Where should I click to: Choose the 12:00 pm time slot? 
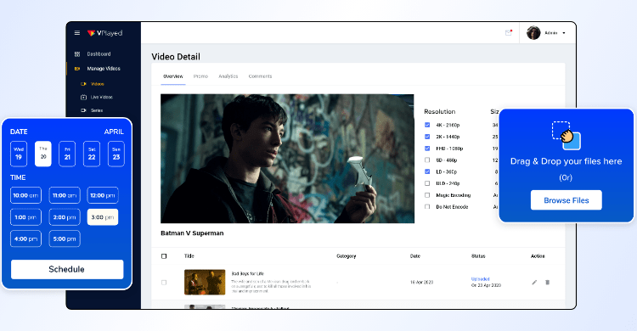click(x=103, y=195)
